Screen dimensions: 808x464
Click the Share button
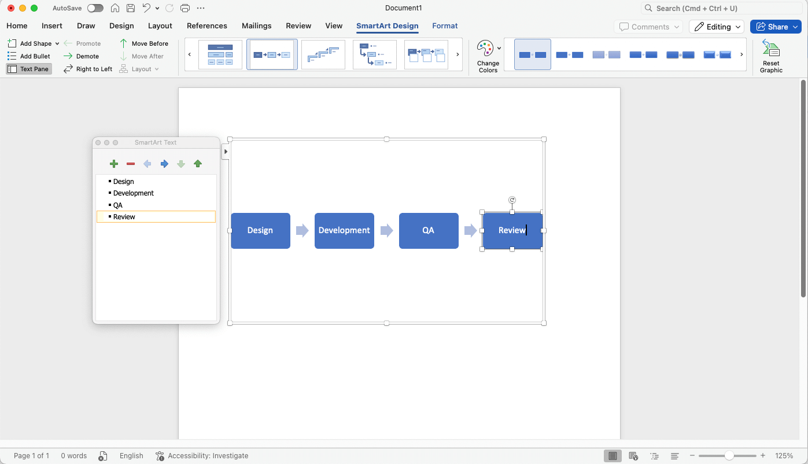[x=775, y=27]
